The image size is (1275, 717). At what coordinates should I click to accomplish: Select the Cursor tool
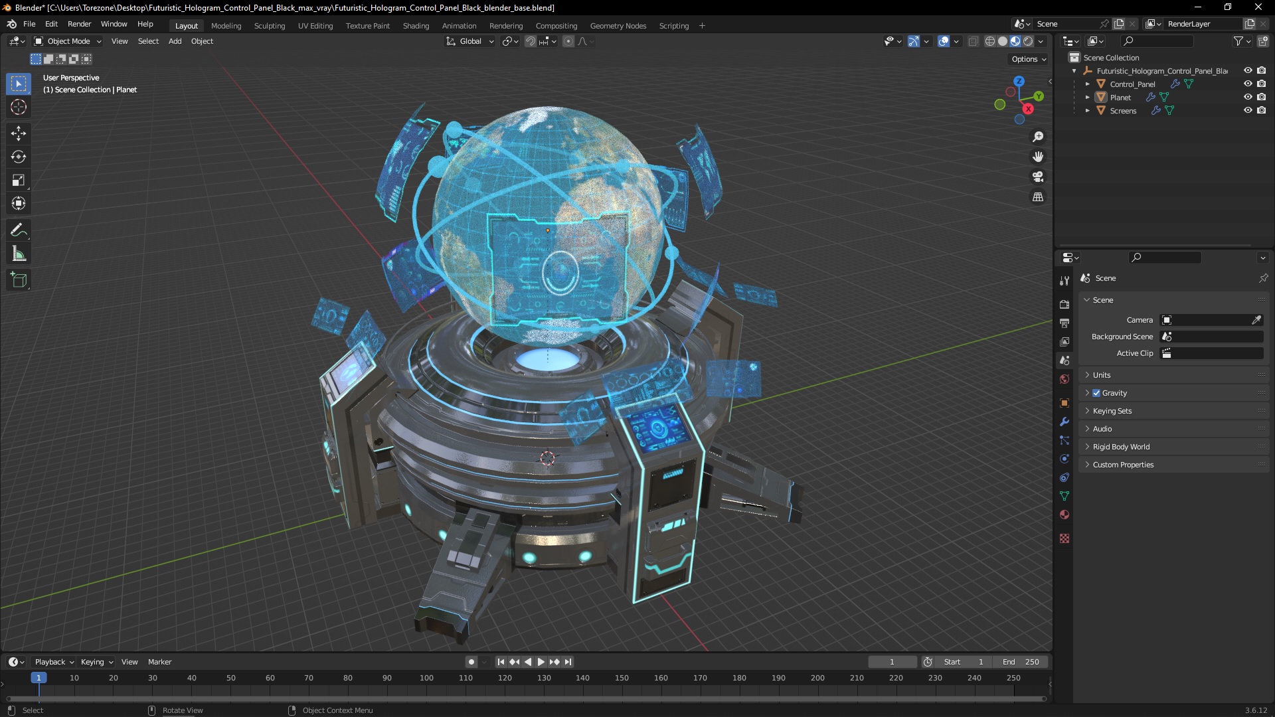pyautogui.click(x=19, y=107)
